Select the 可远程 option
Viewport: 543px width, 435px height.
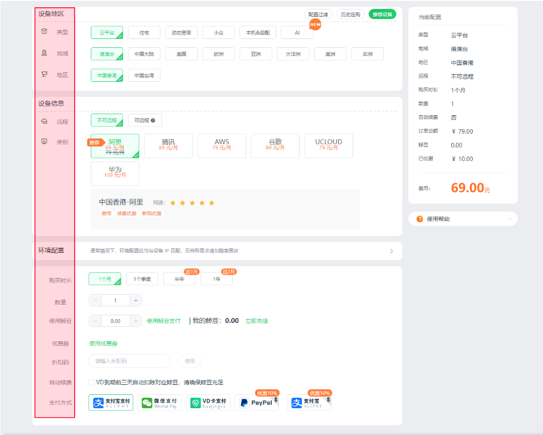click(x=145, y=120)
